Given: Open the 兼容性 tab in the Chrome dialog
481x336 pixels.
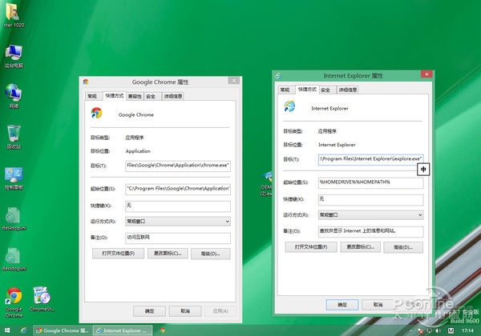Looking at the screenshot, I should click(135, 96).
